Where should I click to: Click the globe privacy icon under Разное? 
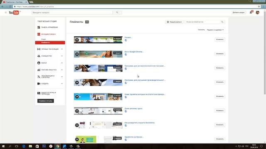[x=126, y=41]
